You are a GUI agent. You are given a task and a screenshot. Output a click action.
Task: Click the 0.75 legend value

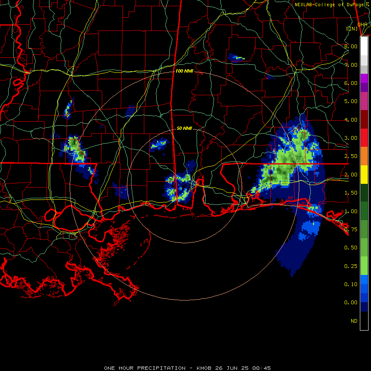[x=351, y=230]
